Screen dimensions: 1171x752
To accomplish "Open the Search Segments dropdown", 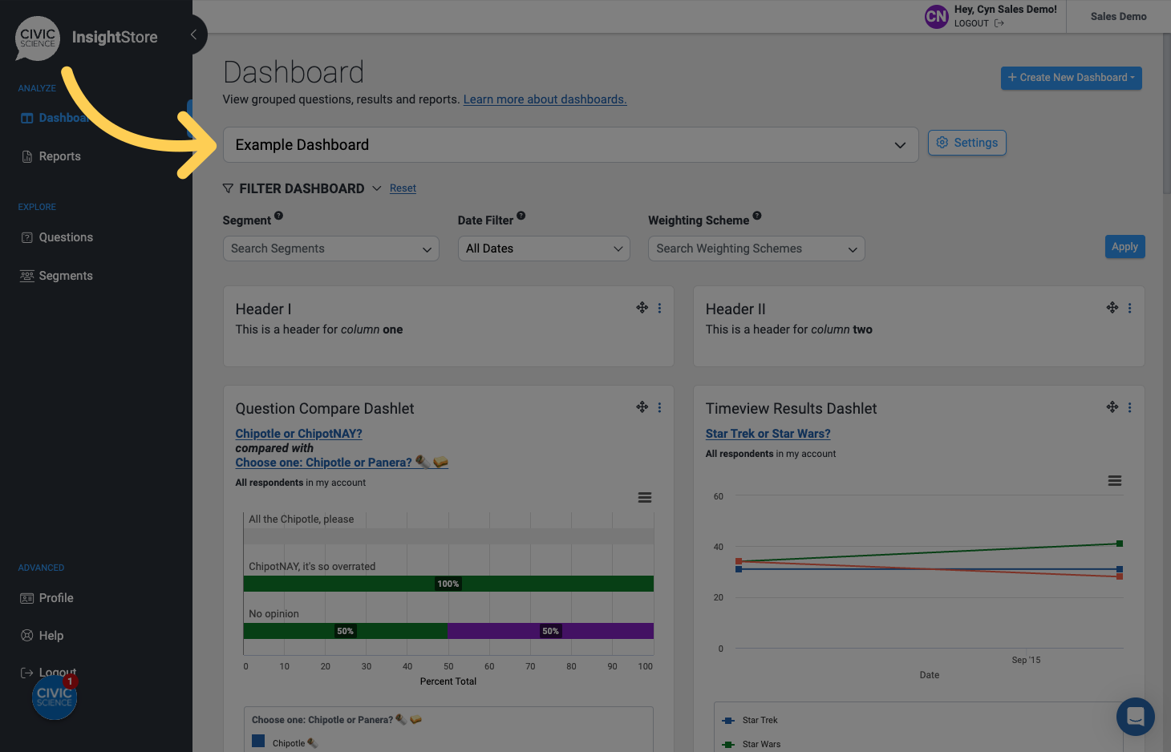I will (331, 249).
